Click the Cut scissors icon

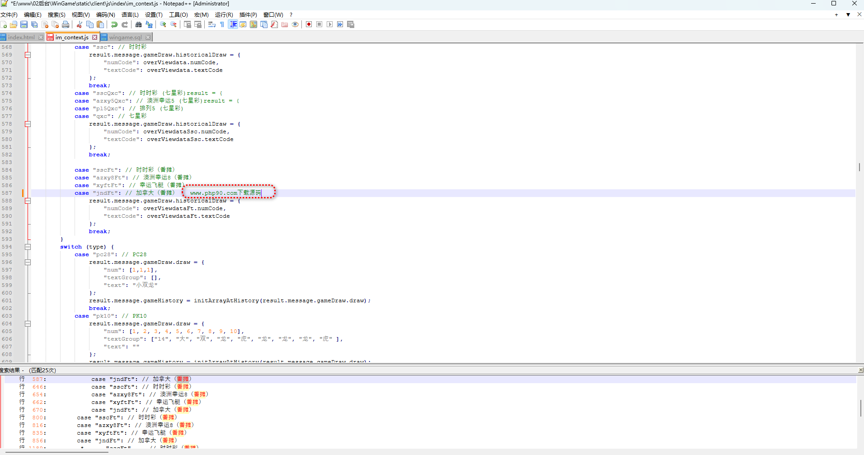pos(80,24)
